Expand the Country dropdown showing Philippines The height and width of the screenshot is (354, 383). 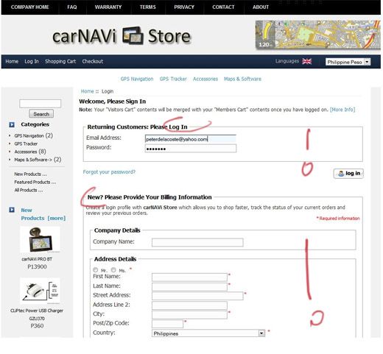tap(208, 333)
